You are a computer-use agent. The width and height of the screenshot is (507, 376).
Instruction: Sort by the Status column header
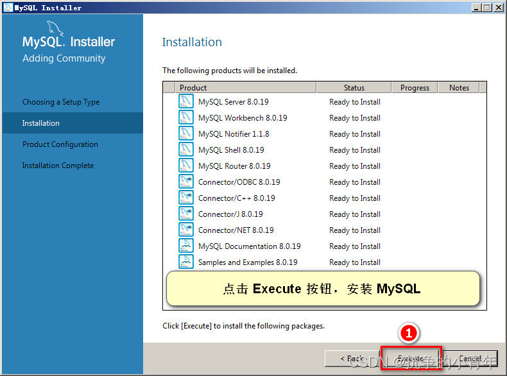click(x=354, y=88)
